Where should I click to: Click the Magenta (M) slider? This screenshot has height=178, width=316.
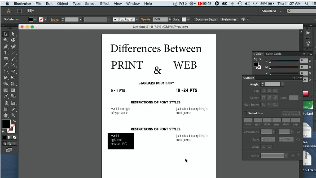285,67
